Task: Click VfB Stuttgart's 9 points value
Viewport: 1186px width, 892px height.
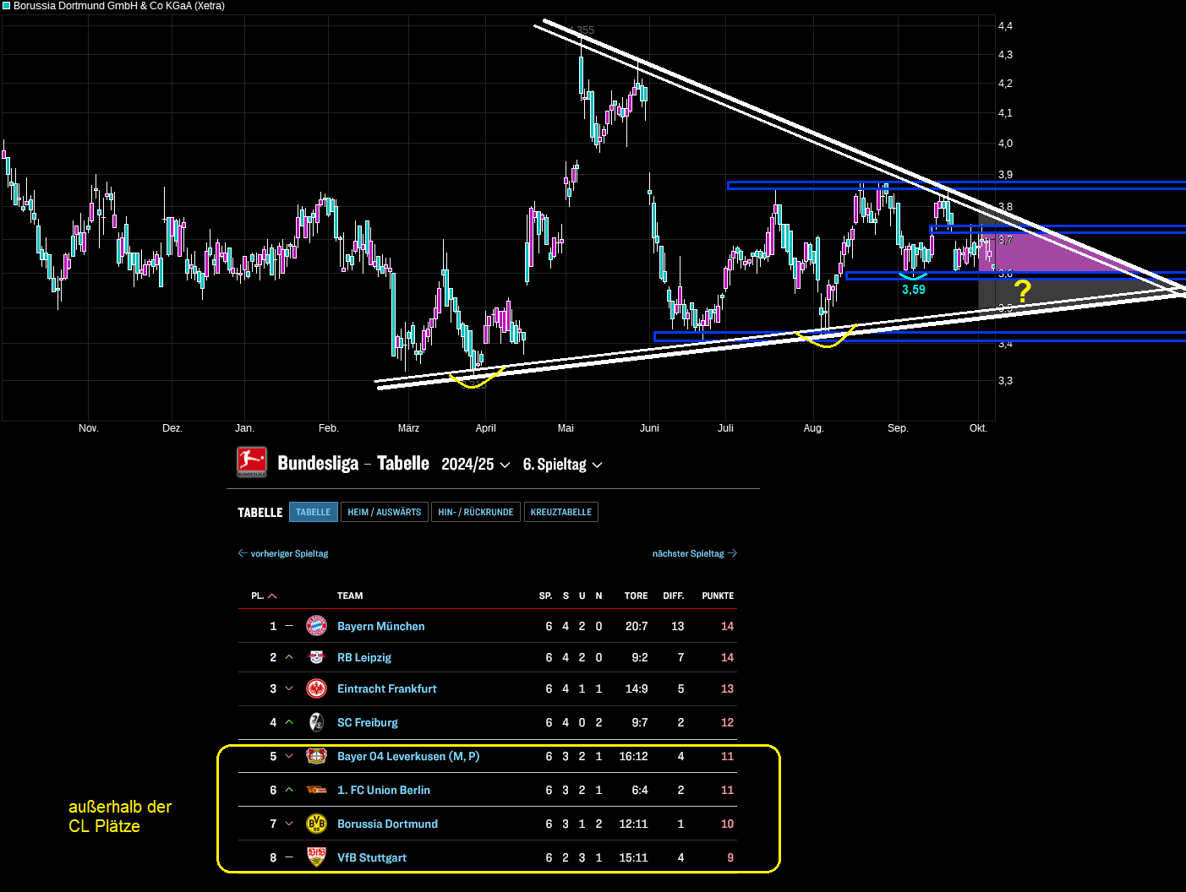Action: 730,857
